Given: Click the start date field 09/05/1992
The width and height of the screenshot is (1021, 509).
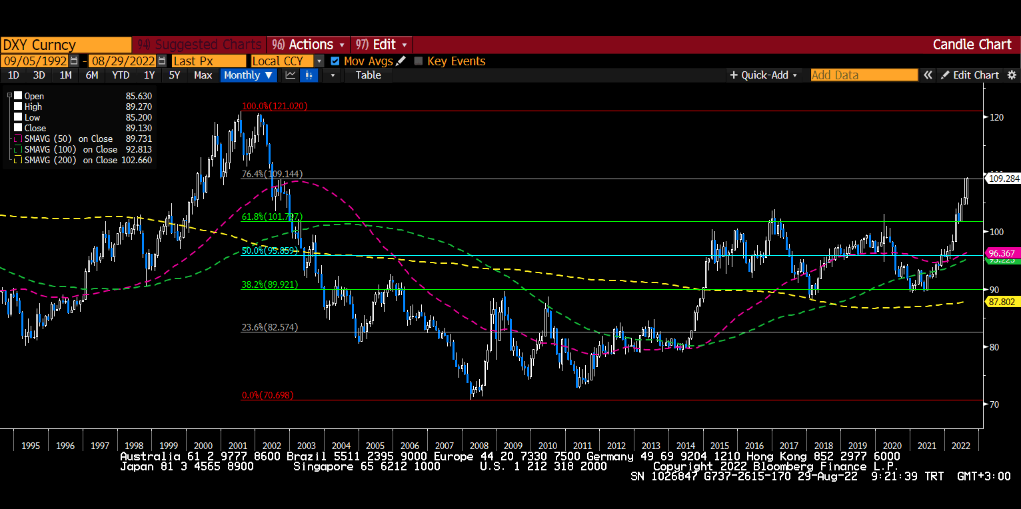Looking at the screenshot, I should tap(35, 61).
